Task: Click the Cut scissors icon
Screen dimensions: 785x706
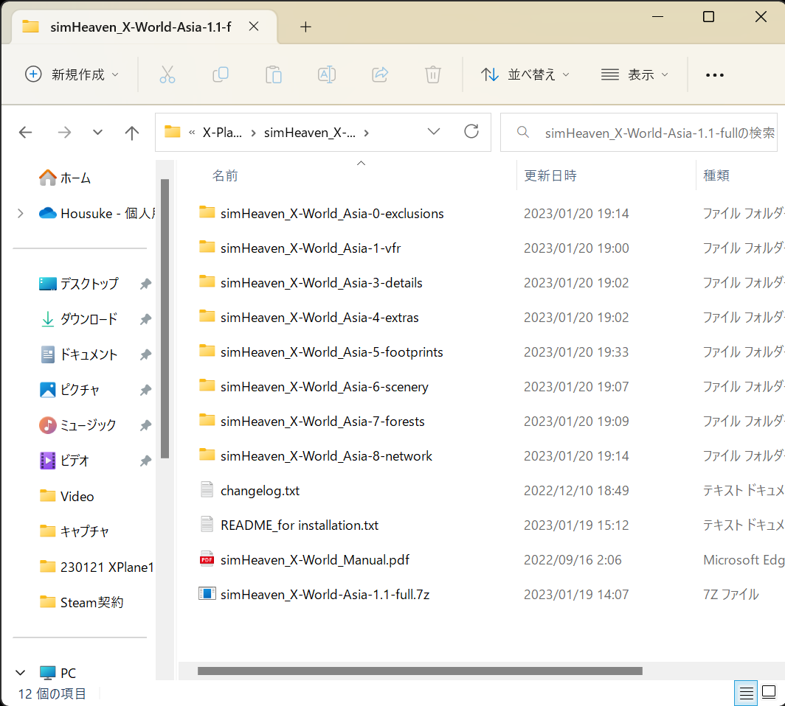Action: tap(167, 74)
